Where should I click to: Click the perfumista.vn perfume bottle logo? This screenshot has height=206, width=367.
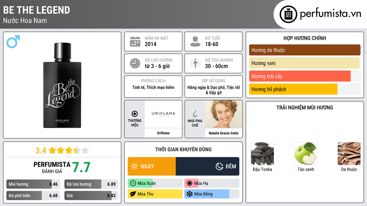coord(289,14)
